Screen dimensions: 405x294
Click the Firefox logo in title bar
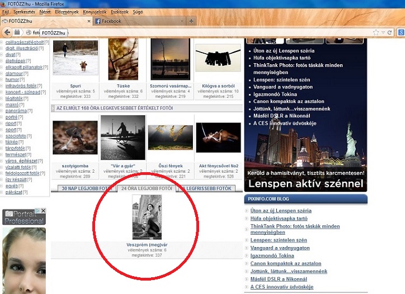[3, 4]
